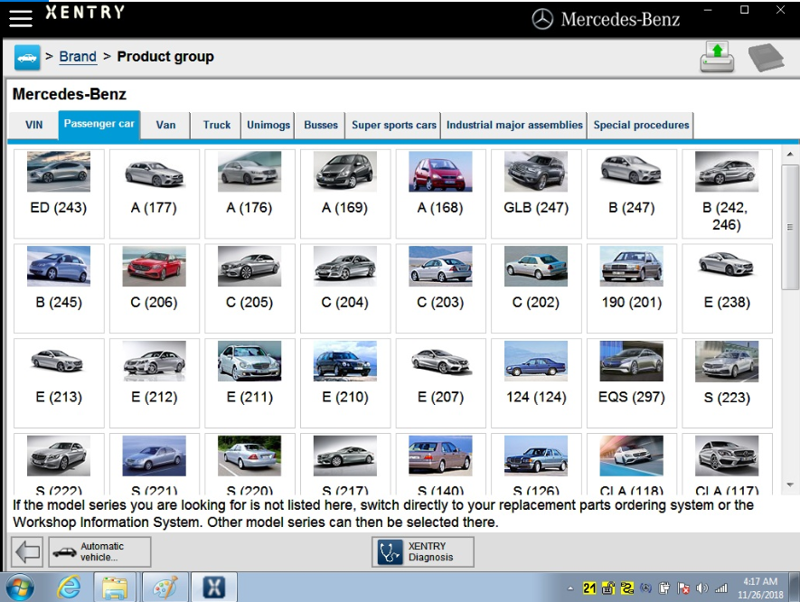Open the Special procedures tab
Image resolution: width=800 pixels, height=602 pixels.
coord(641,125)
